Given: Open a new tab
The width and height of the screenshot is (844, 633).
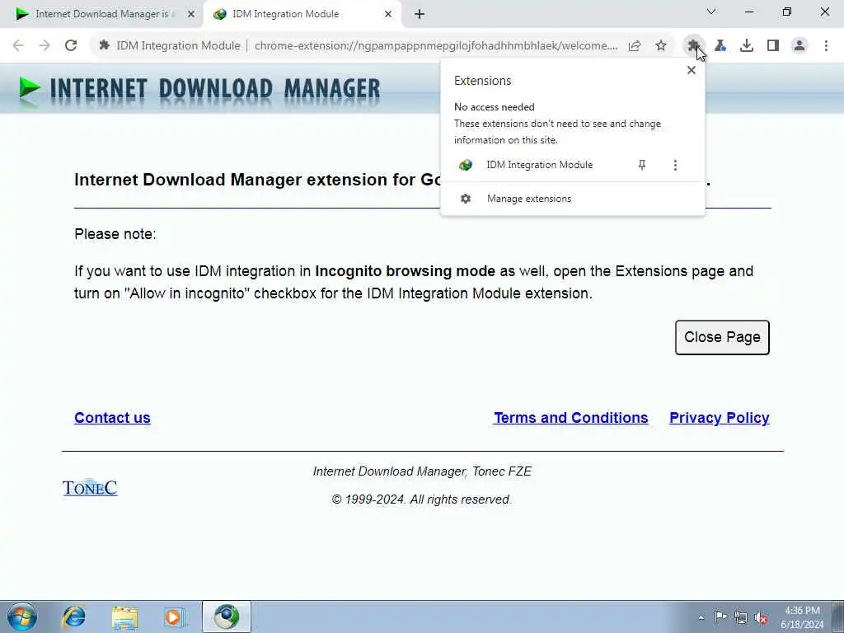Looking at the screenshot, I should pos(420,14).
